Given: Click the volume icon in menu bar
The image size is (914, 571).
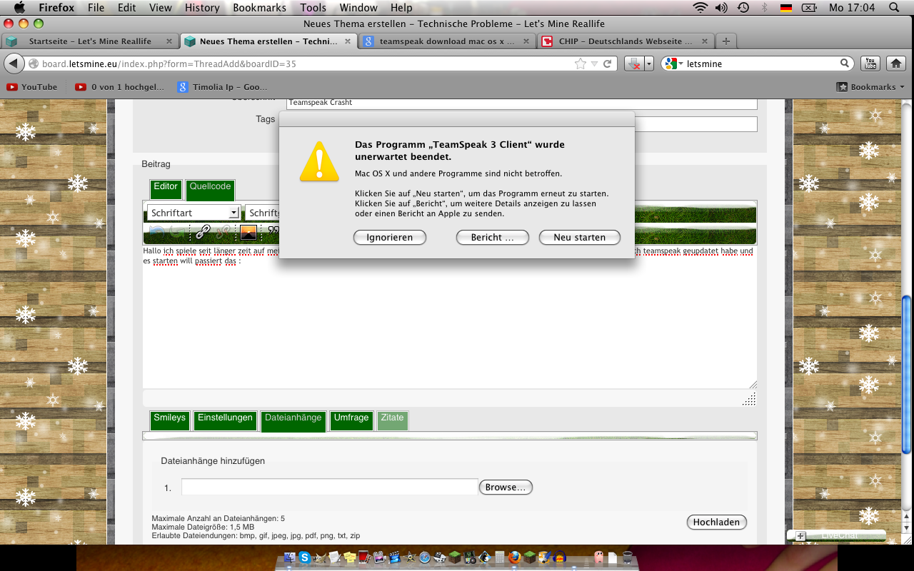Looking at the screenshot, I should point(721,8).
